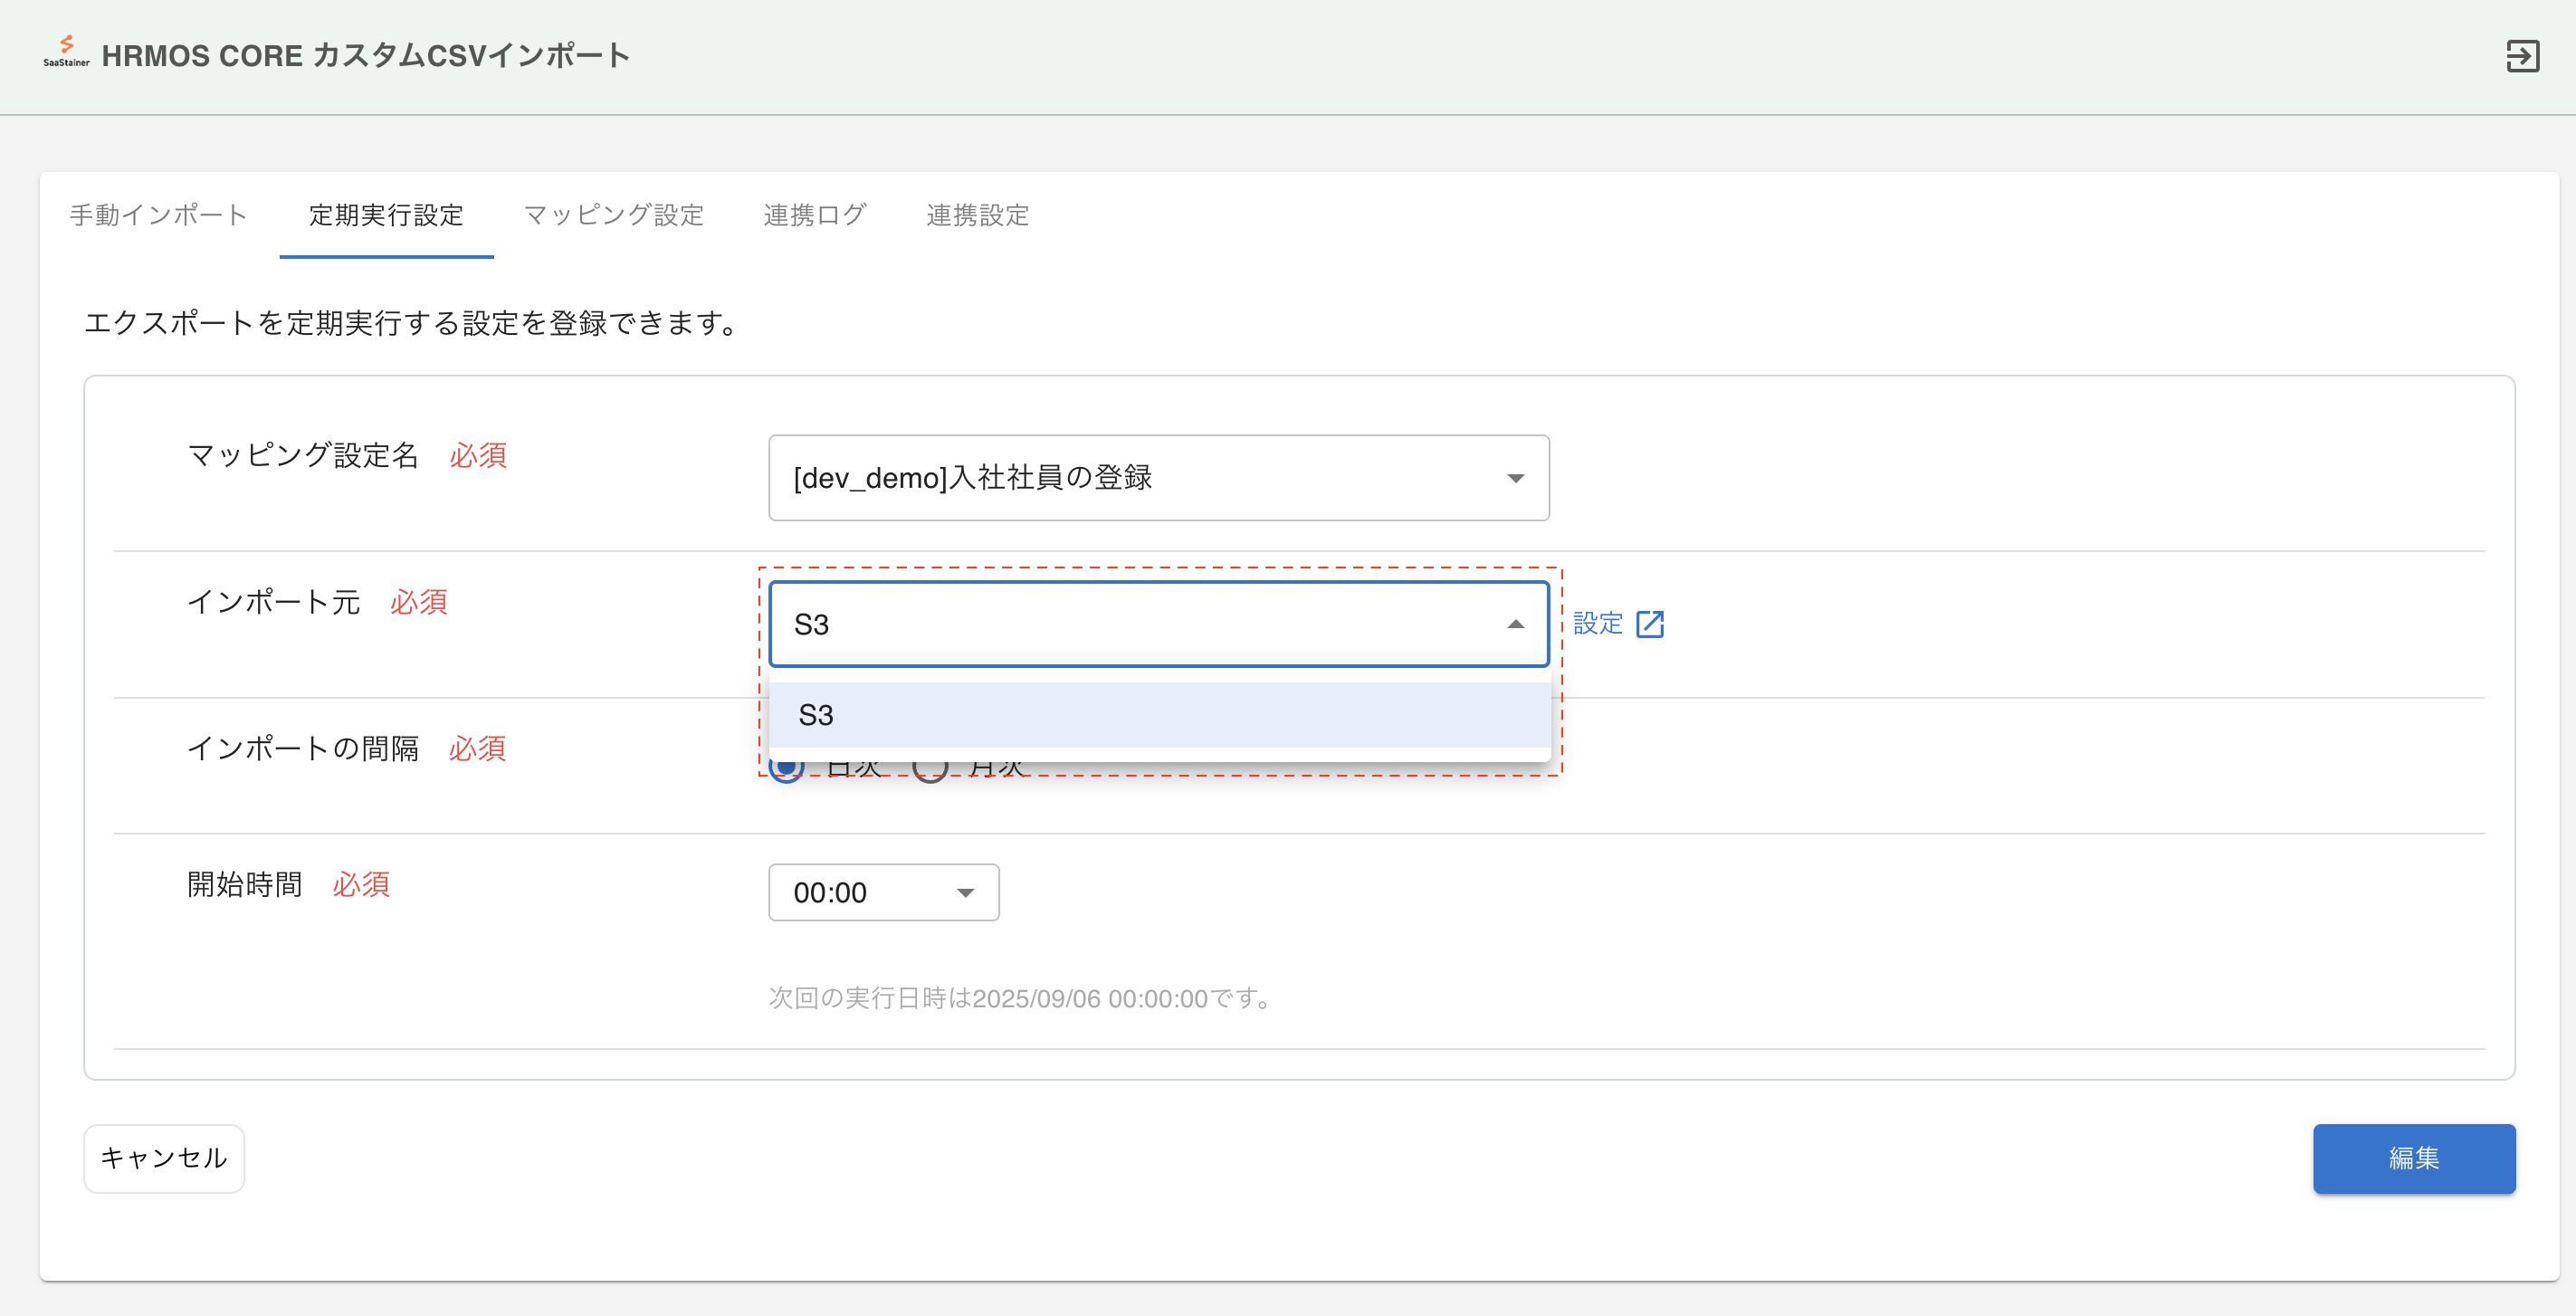Switch to the 連携設定 tab
This screenshot has height=1316, width=2576.
point(977,215)
